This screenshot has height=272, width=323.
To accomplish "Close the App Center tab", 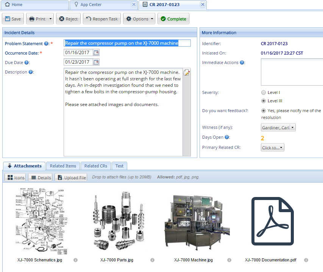I will point(134,4).
